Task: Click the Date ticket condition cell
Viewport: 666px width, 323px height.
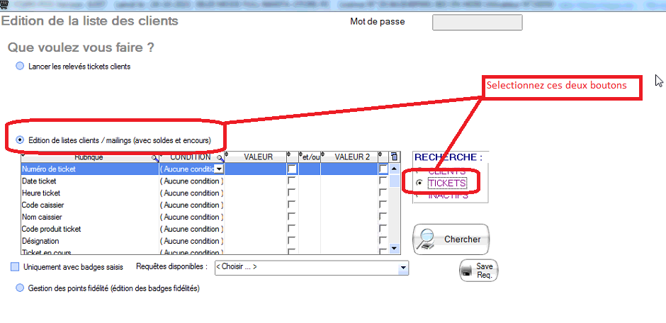Action: pyautogui.click(x=191, y=181)
